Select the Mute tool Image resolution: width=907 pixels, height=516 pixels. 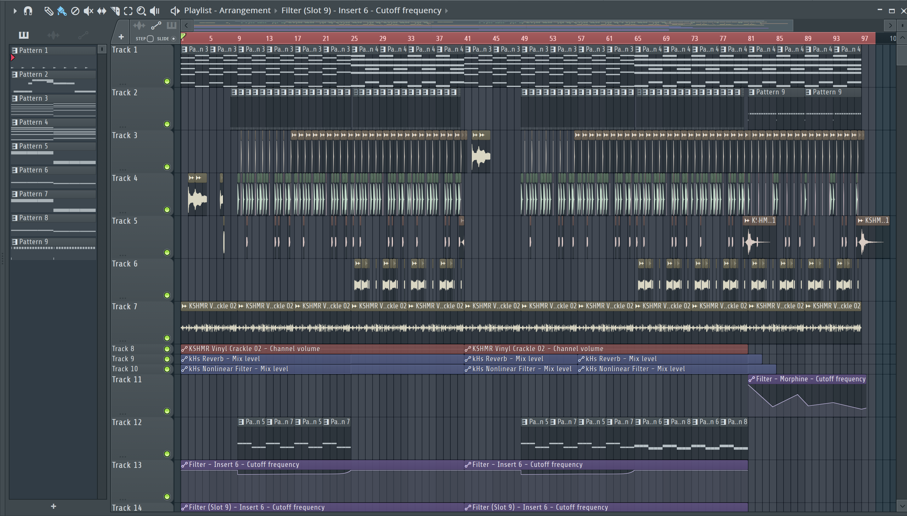[x=88, y=11]
